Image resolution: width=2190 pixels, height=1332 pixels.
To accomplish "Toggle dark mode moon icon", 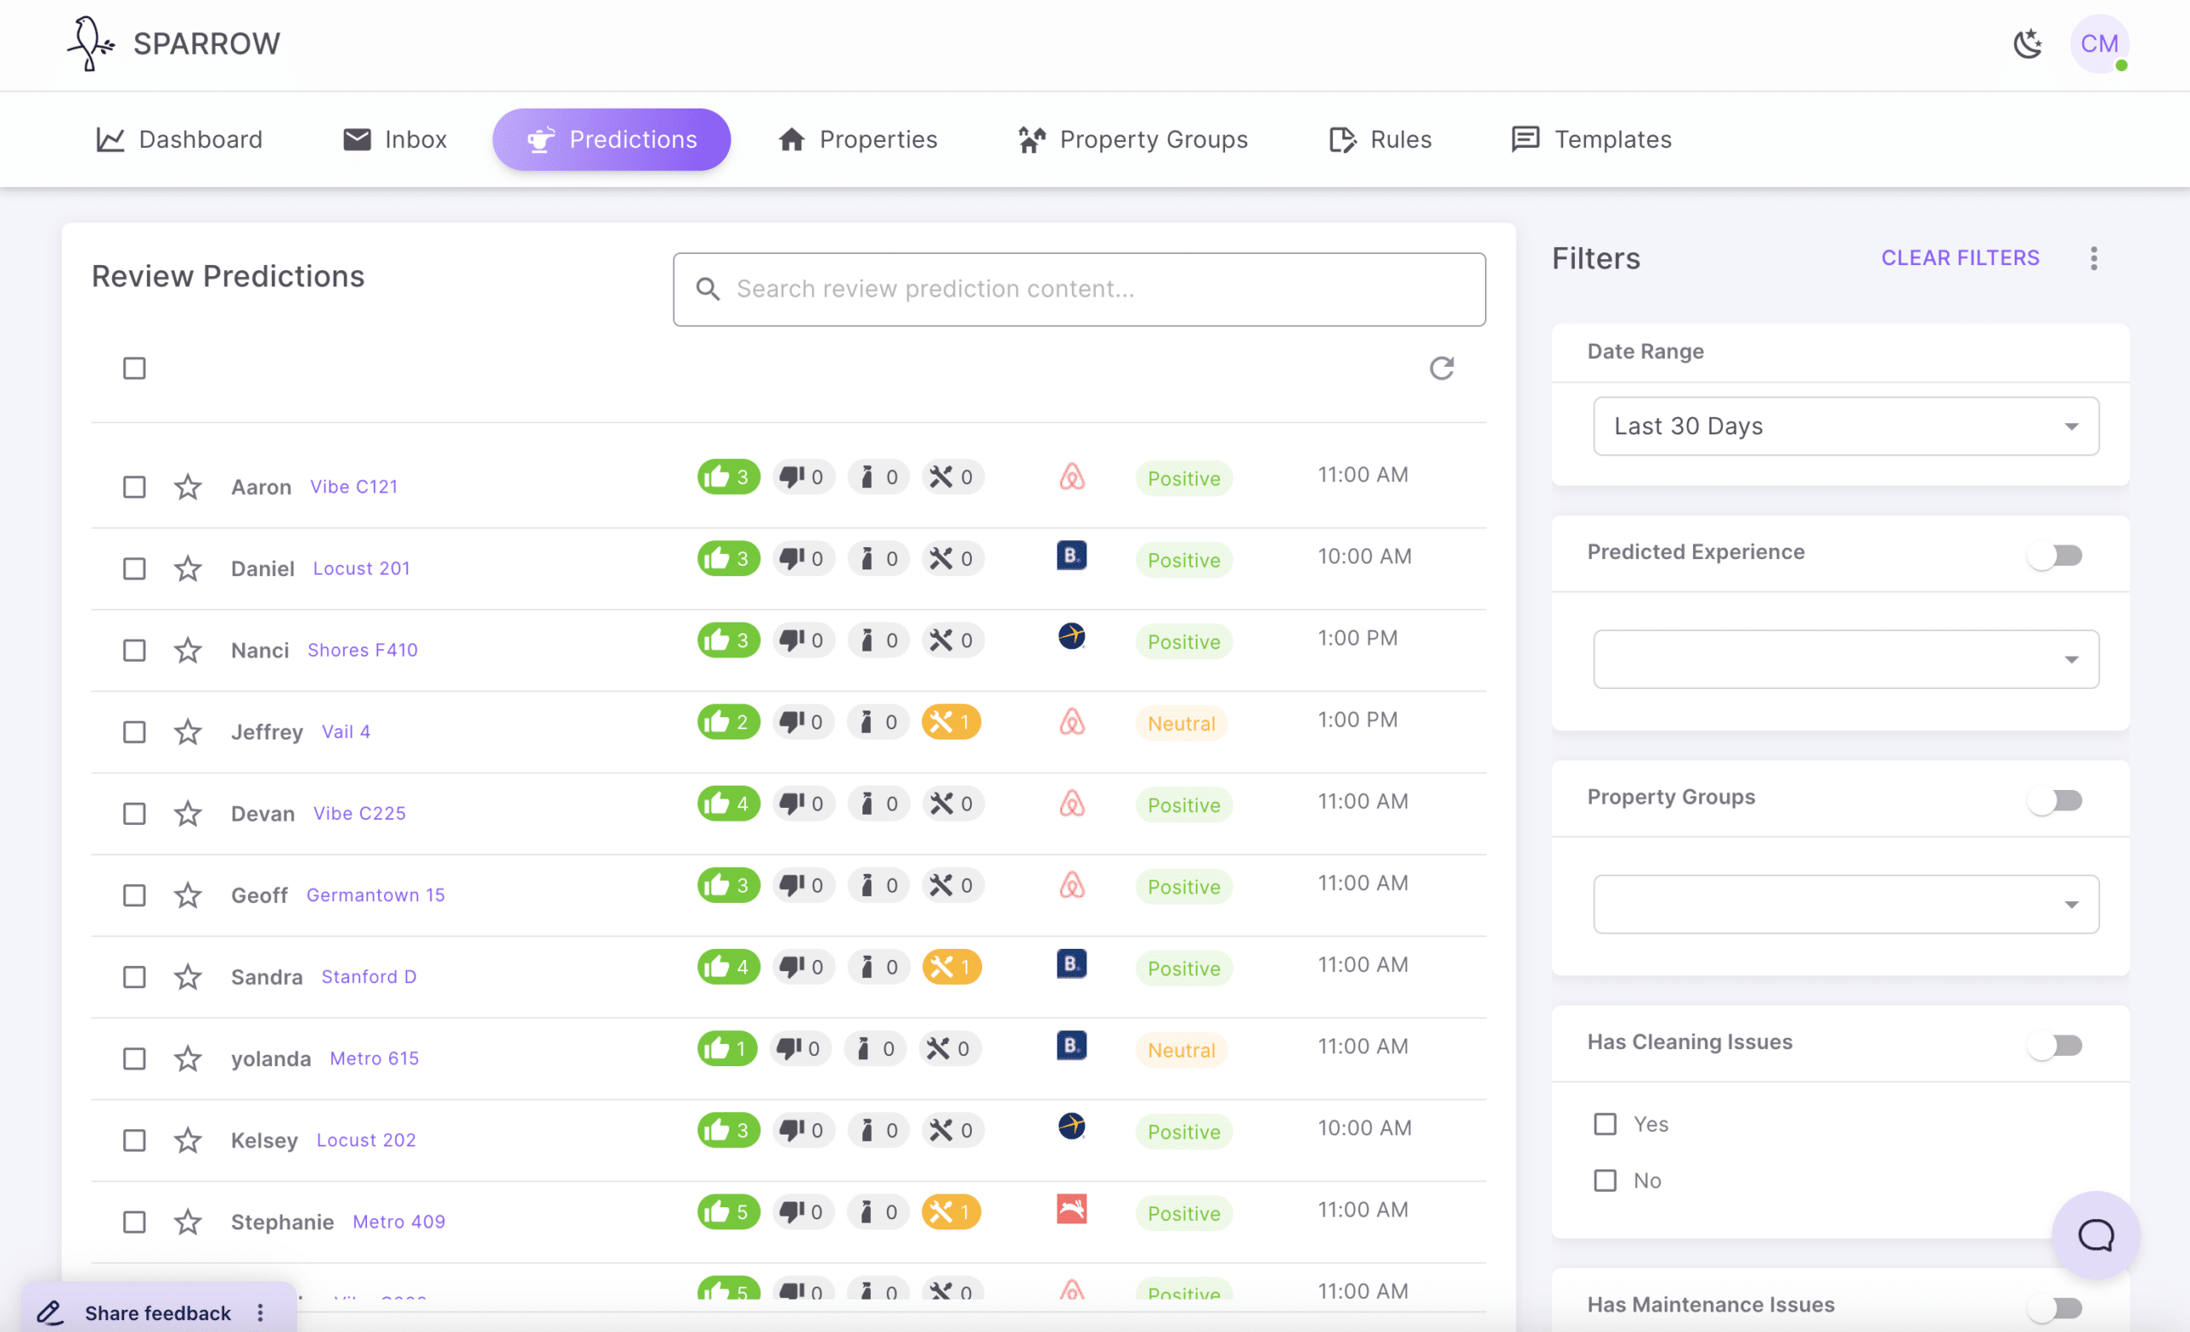I will coord(2027,44).
